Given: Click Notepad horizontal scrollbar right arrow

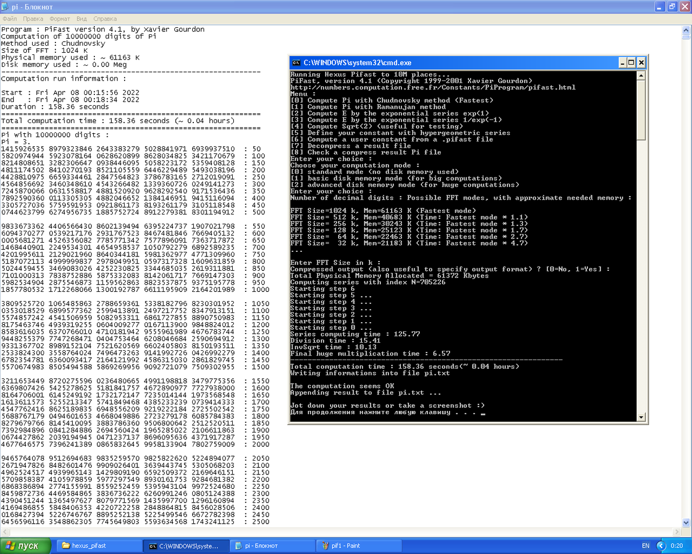Looking at the screenshot, I should pyautogui.click(x=677, y=532).
